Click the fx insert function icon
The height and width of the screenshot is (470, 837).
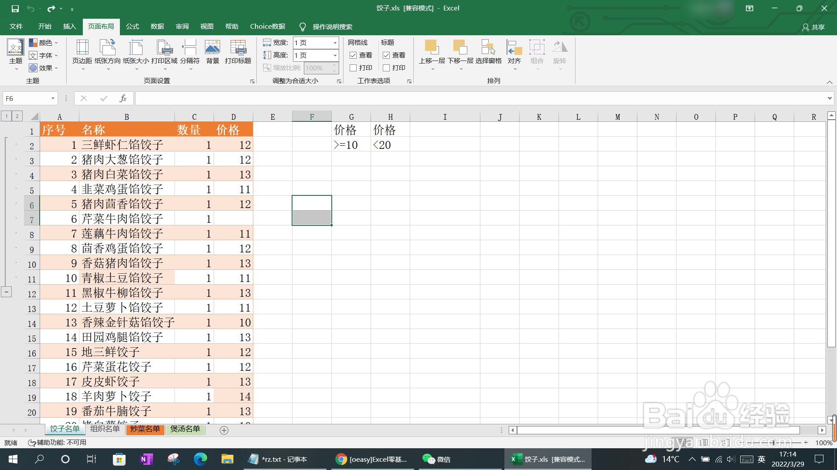coord(123,98)
